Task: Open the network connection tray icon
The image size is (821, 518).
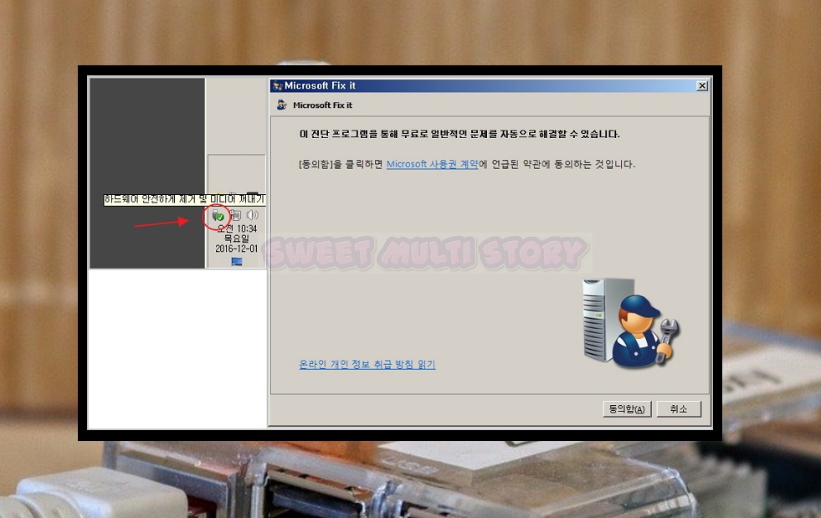Action: coord(236,215)
